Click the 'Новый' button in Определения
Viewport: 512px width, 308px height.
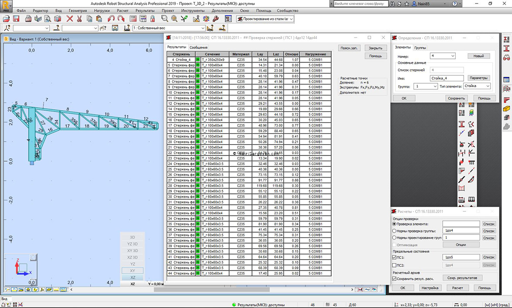click(478, 56)
